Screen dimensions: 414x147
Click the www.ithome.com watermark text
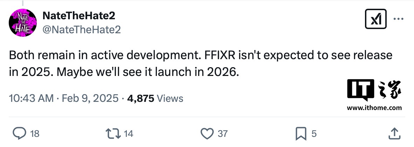tap(374, 108)
